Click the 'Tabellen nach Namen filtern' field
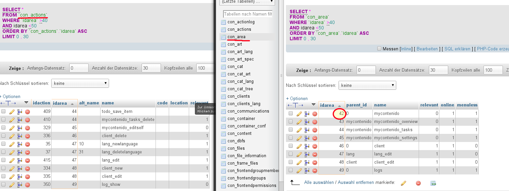This screenshot has width=509, height=191. 248,14
